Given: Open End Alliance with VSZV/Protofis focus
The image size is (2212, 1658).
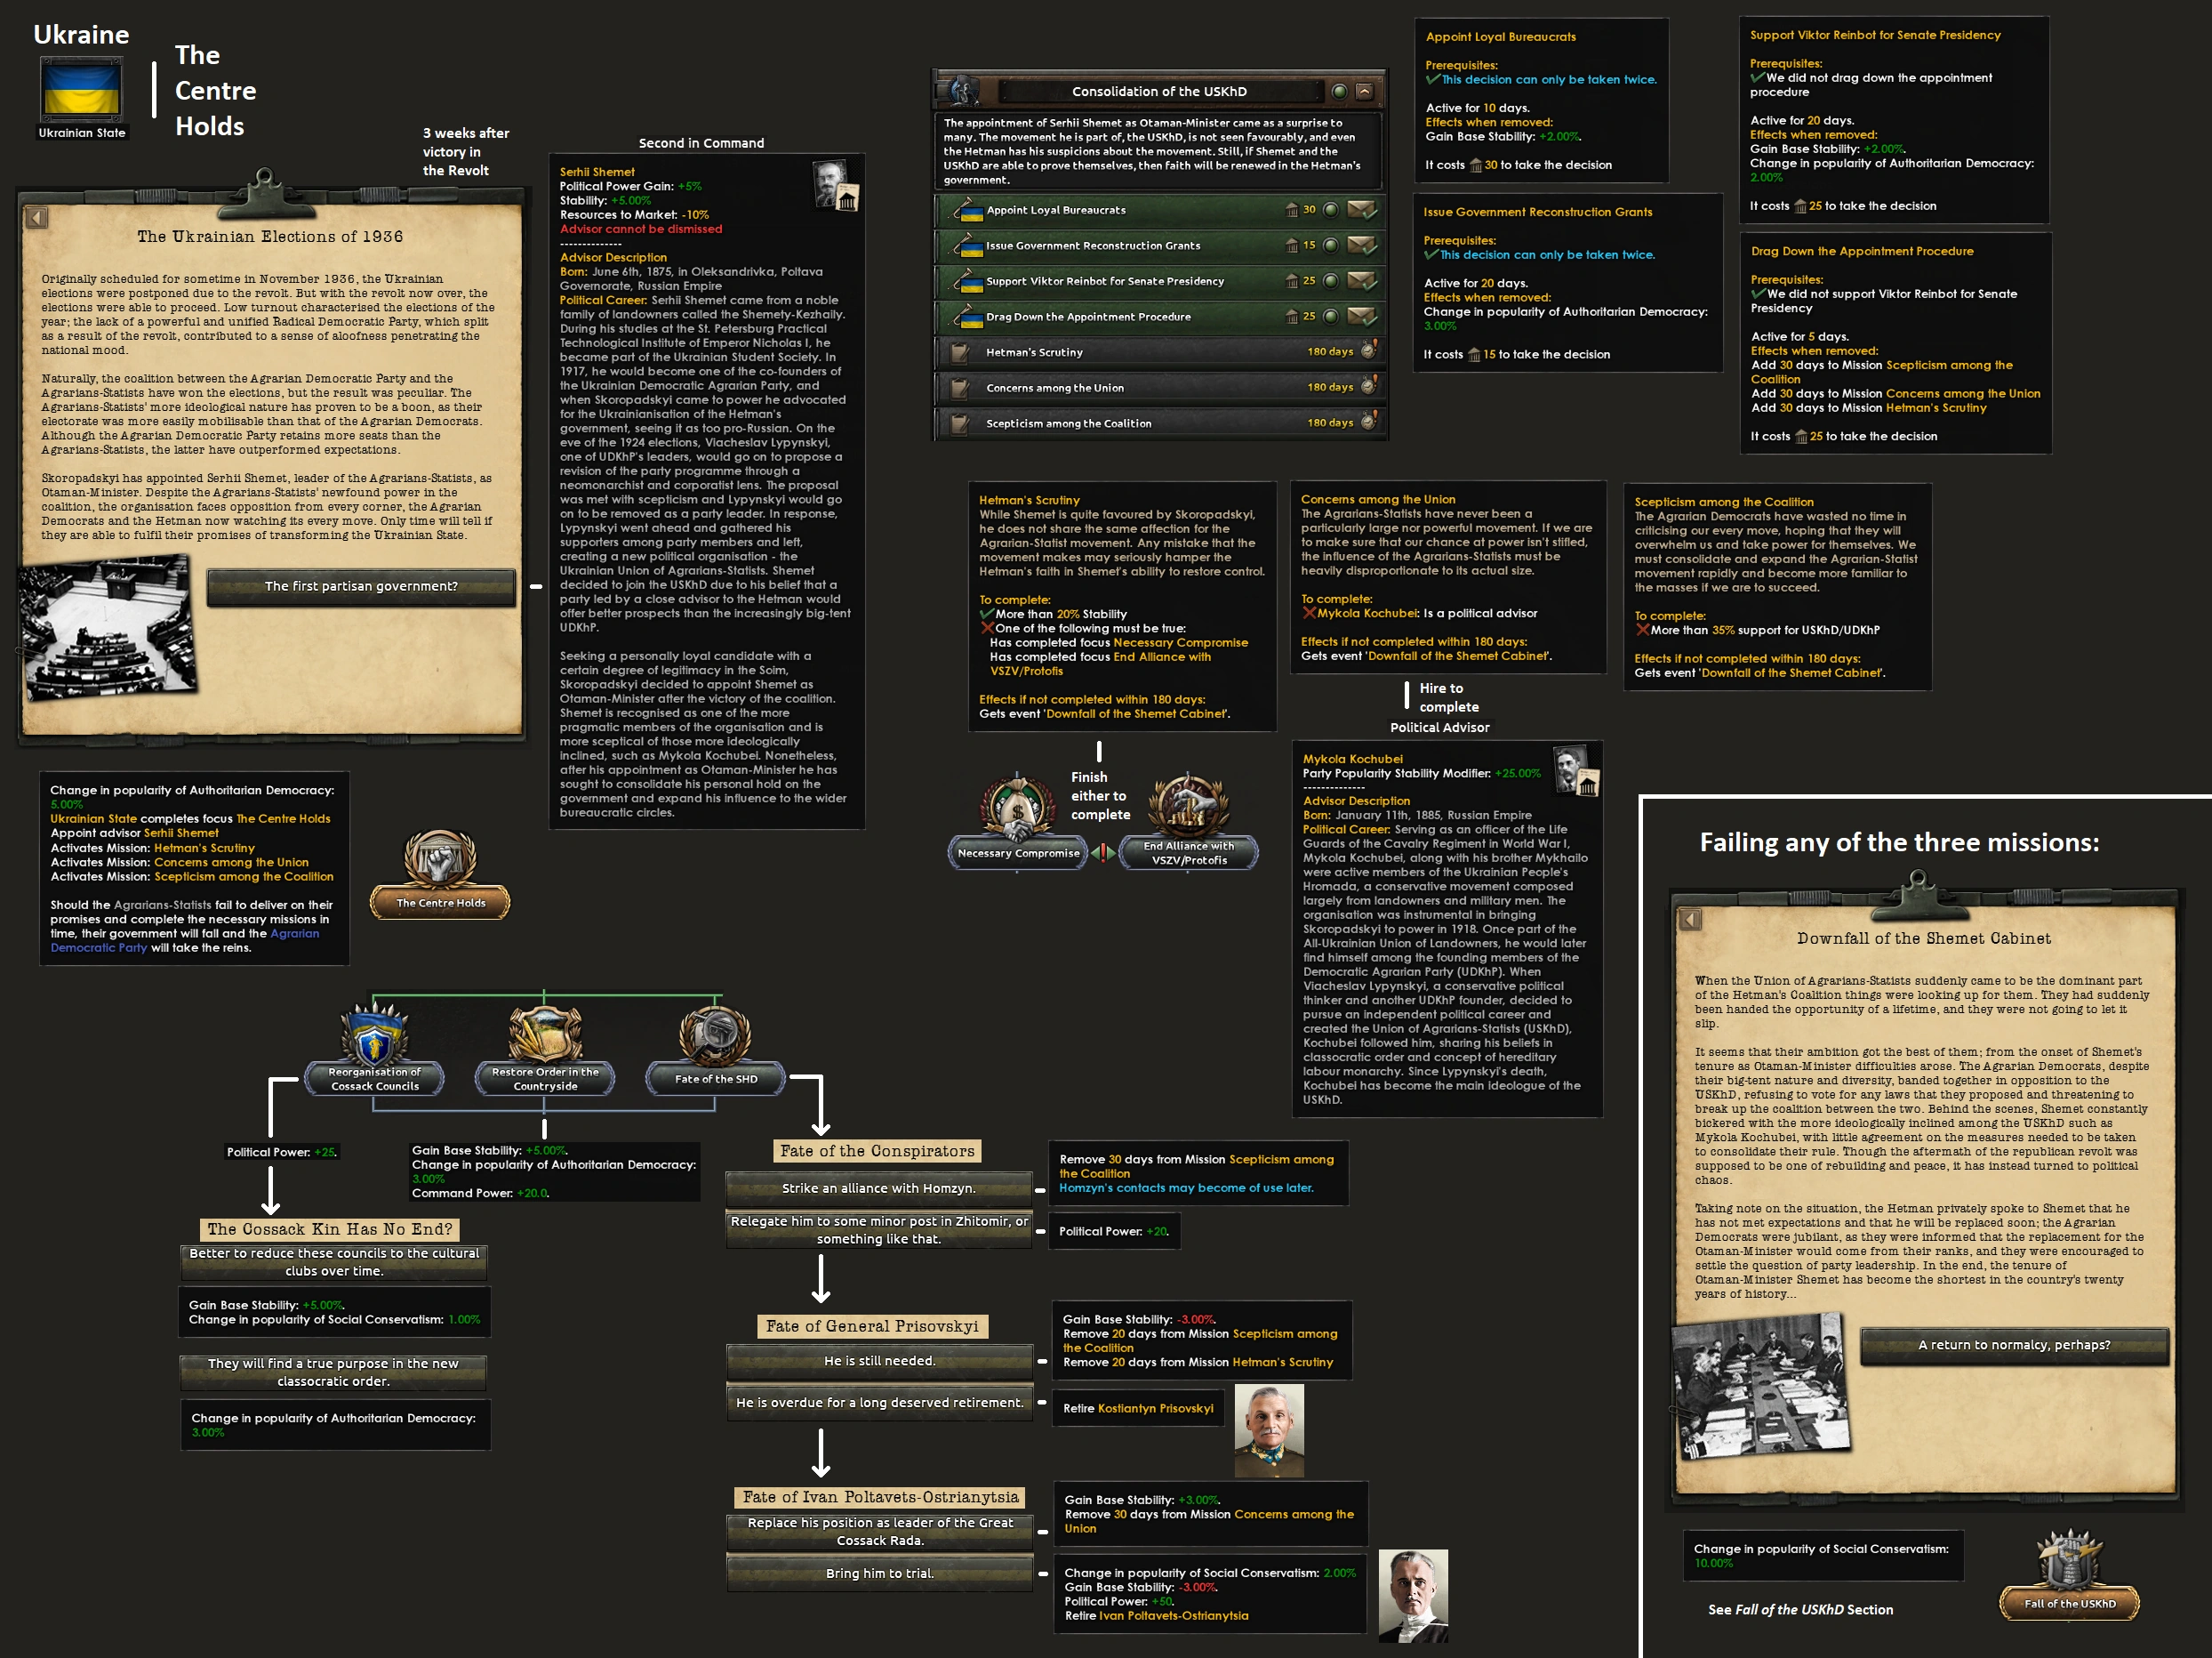Looking at the screenshot, I should (1188, 807).
